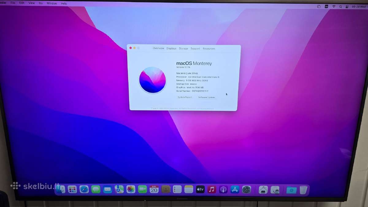This screenshot has width=368, height=207.
Task: Minimize the About This Mac window
Action: [x=134, y=48]
